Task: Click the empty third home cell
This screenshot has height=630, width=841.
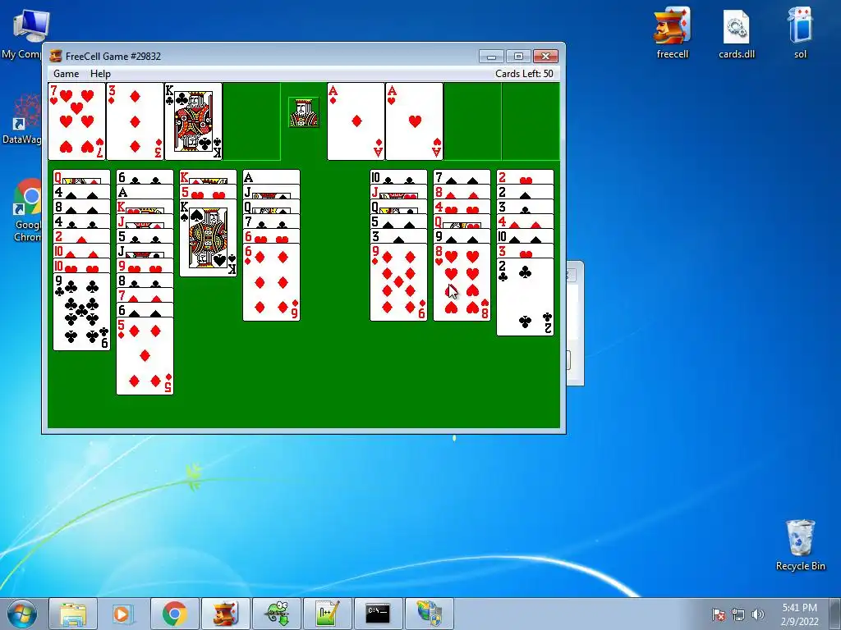Action: [472, 121]
